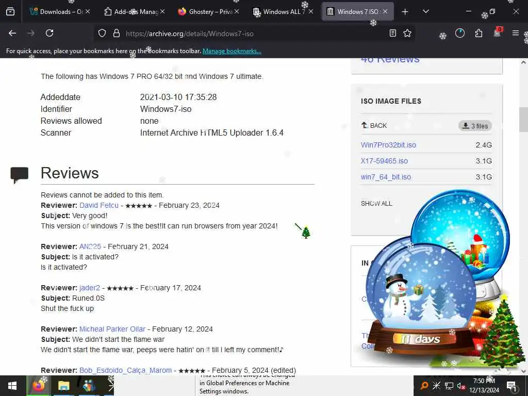Download Win7Pro32bit.iso file

[x=388, y=145]
